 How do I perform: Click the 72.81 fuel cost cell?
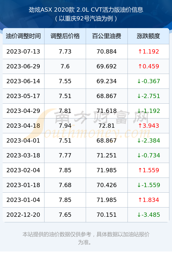point(107,126)
